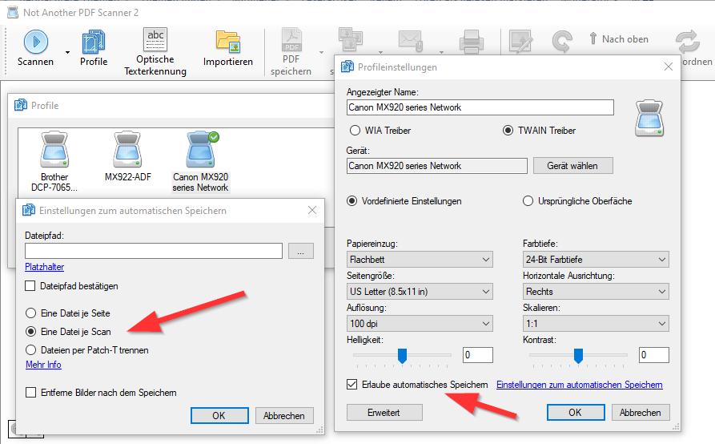Select WIA Treiber radio button
This screenshot has width=715, height=444.
pos(355,131)
